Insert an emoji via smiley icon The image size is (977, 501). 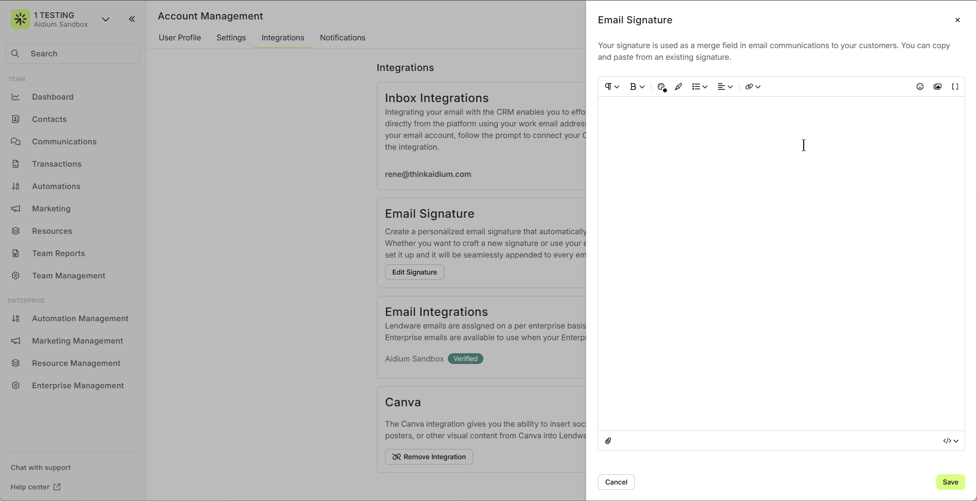920,86
